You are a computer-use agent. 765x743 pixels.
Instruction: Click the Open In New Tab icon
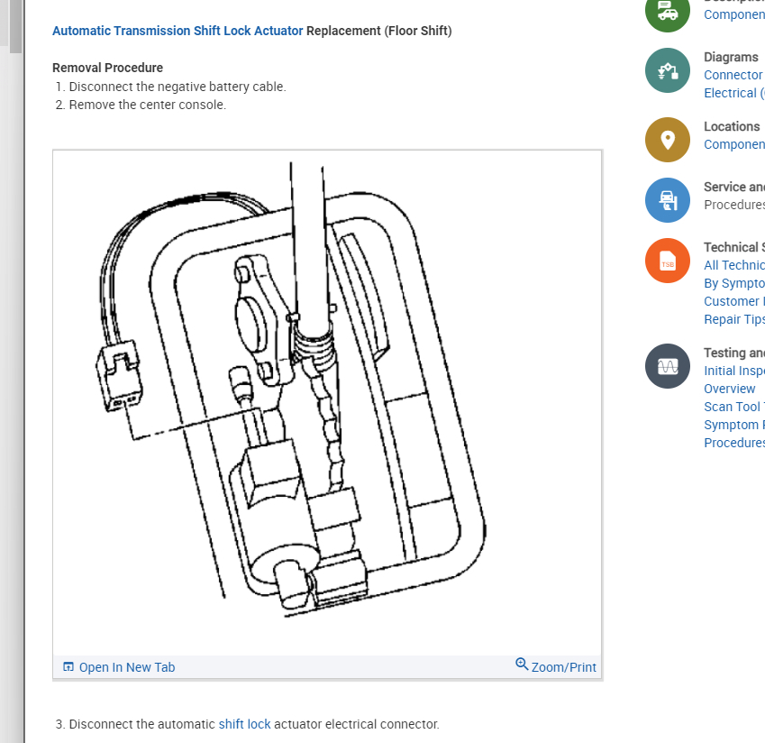click(x=68, y=667)
